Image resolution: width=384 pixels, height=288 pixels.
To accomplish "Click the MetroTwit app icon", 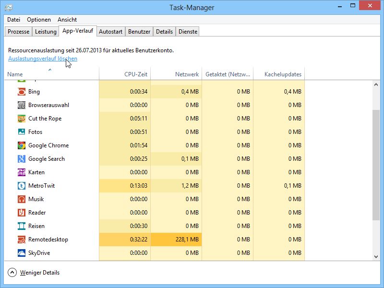I will 22,186.
